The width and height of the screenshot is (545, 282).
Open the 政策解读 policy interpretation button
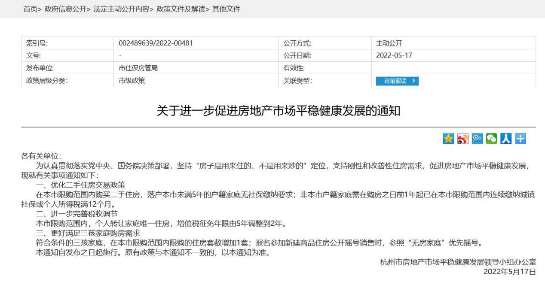tap(396, 81)
